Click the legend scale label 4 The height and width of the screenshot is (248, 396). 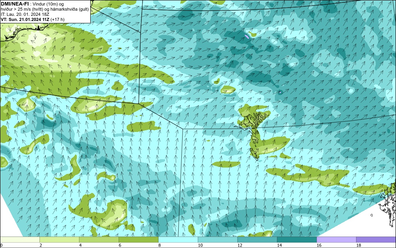point(80,245)
